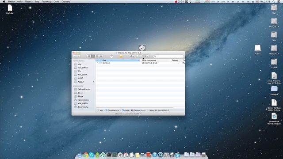Viewport: 283px width, 159px height.
Task: Switch Finder to icon view
Action: 89,56
